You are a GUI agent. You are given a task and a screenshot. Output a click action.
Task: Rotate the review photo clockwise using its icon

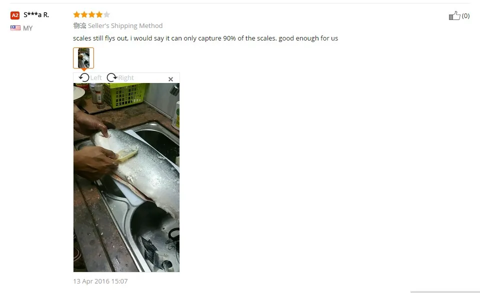point(111,77)
